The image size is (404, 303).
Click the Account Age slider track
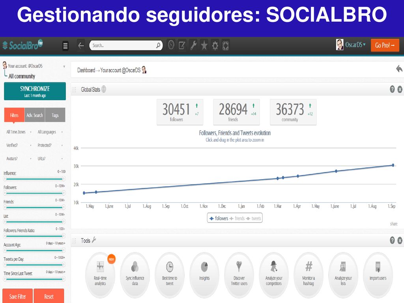34,250
